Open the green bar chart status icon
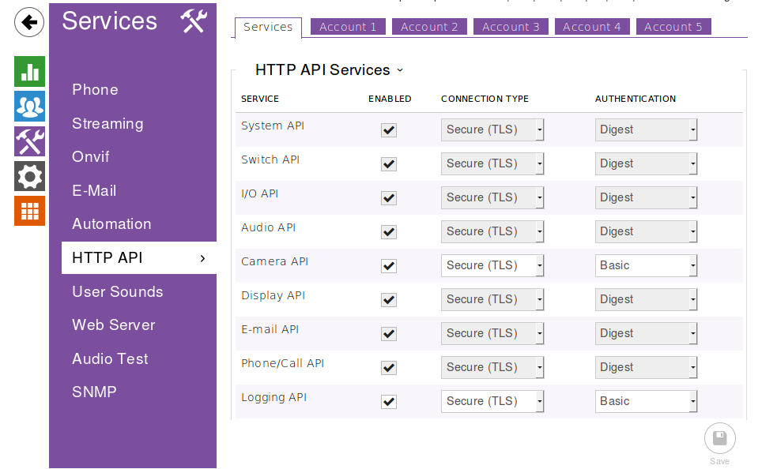Viewport: 777px width, 469px height. (x=29, y=72)
